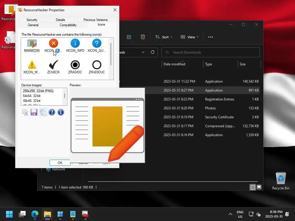Expand the Network tree item
The image size is (295, 221).
click(x=41, y=169)
